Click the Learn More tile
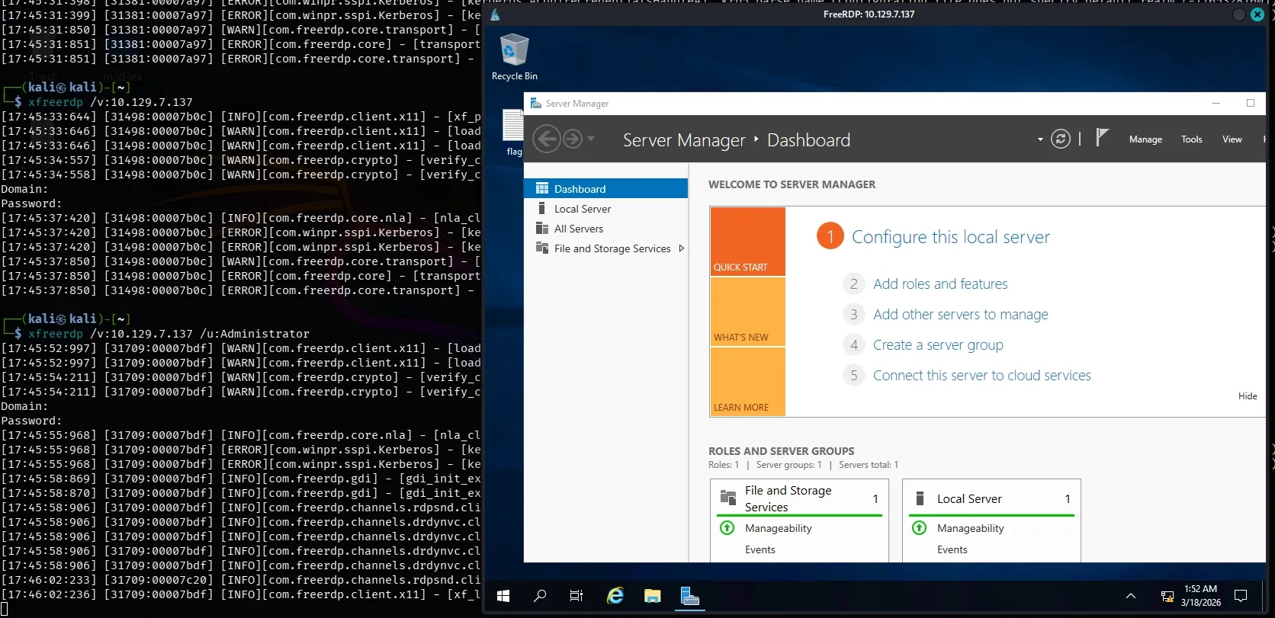This screenshot has width=1275, height=618. click(x=747, y=382)
